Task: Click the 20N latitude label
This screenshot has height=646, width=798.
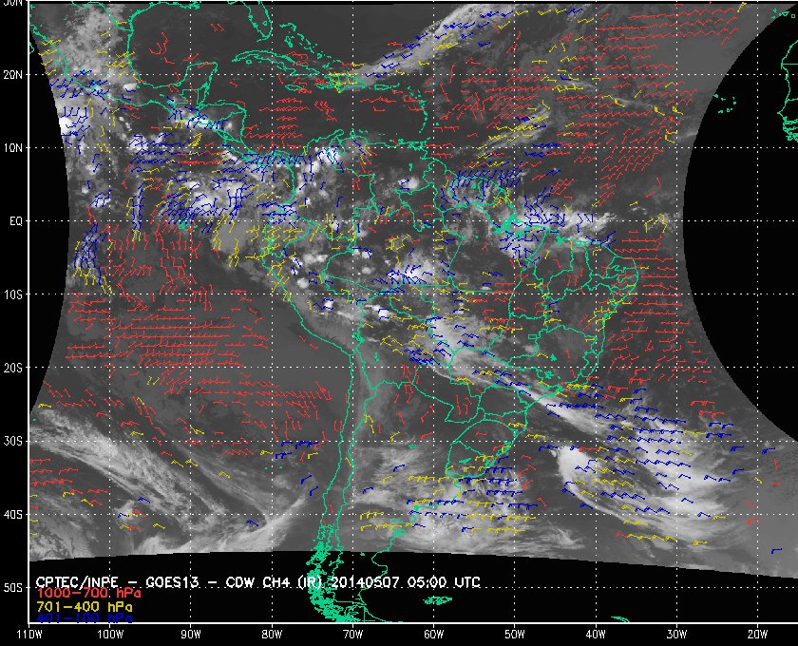Action: tap(12, 74)
